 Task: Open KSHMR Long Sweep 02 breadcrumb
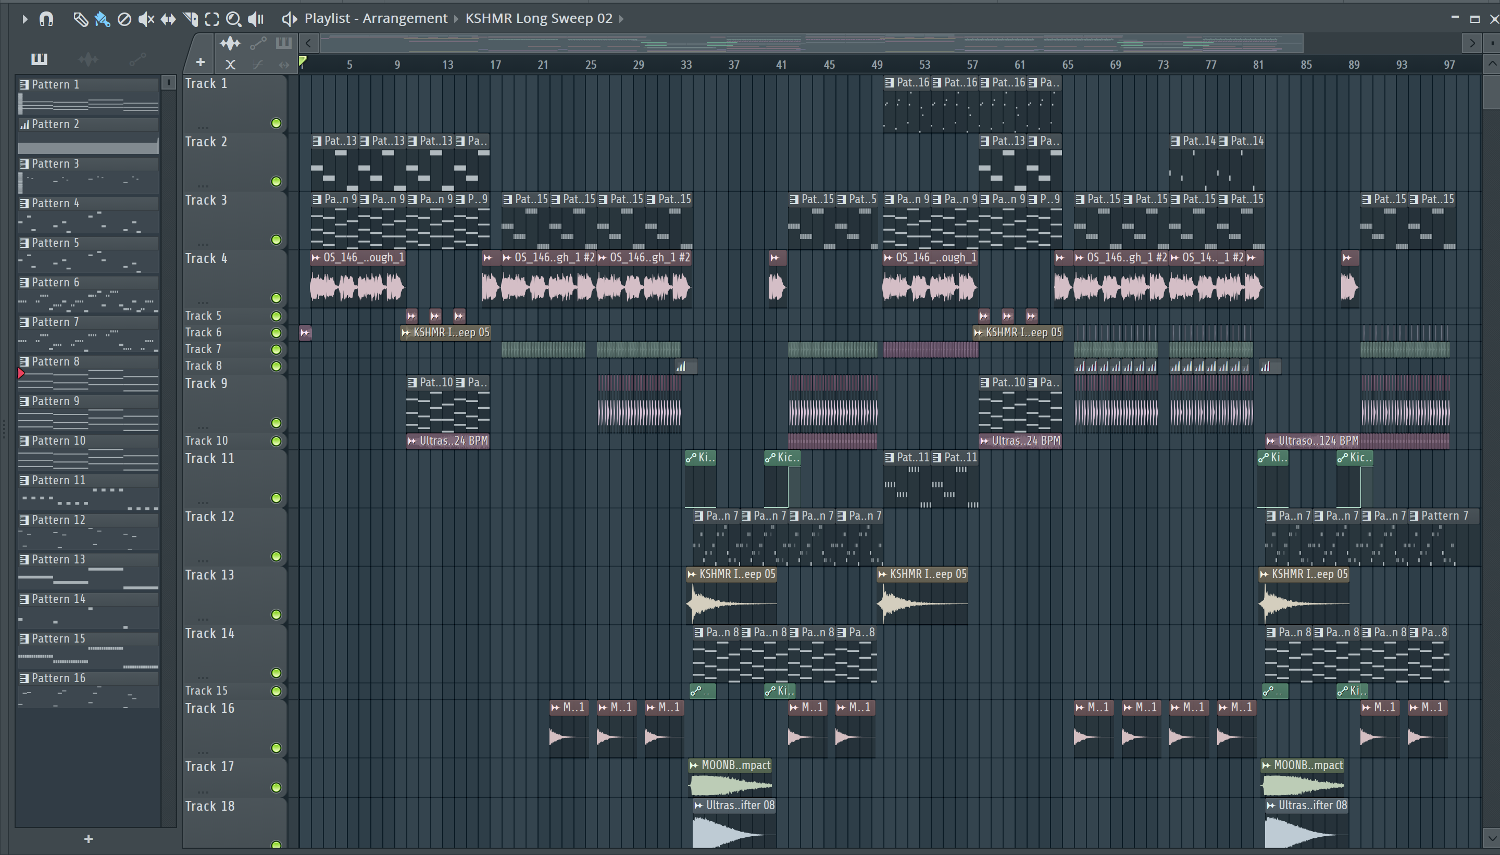tap(539, 19)
